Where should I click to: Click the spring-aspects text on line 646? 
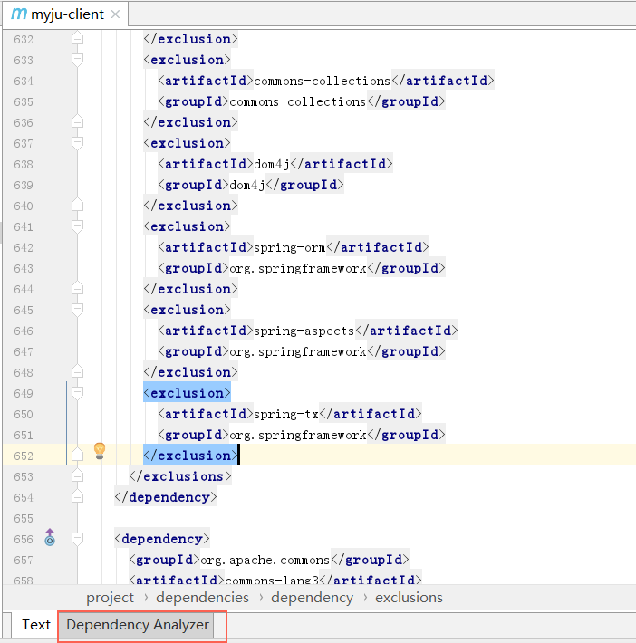tap(304, 331)
